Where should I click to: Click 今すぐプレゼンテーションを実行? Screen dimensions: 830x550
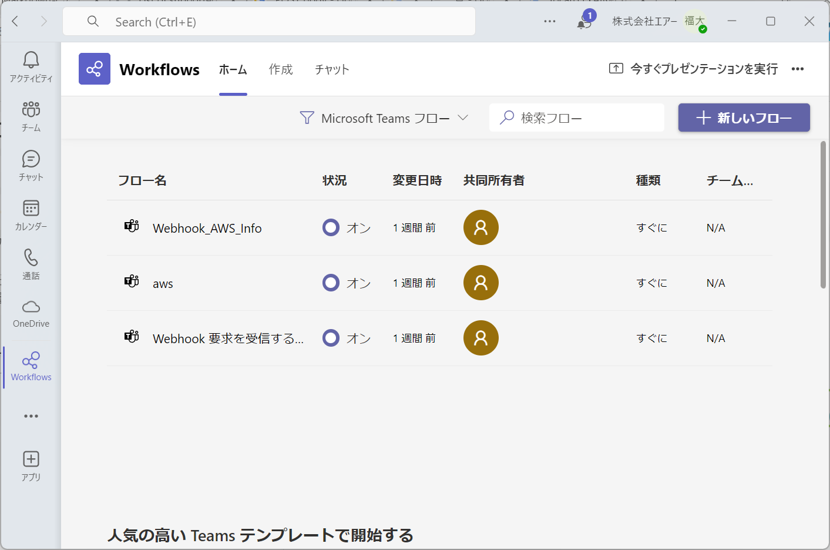click(x=704, y=69)
